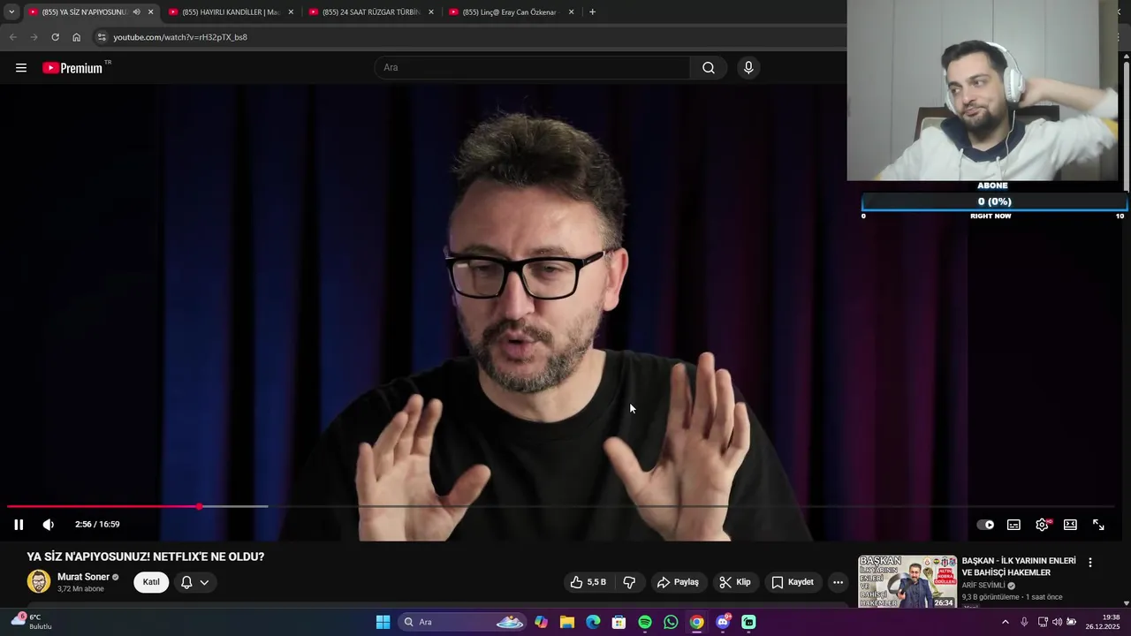This screenshot has height=636, width=1131.
Task: Open Discord from the taskbar
Action: [723, 622]
